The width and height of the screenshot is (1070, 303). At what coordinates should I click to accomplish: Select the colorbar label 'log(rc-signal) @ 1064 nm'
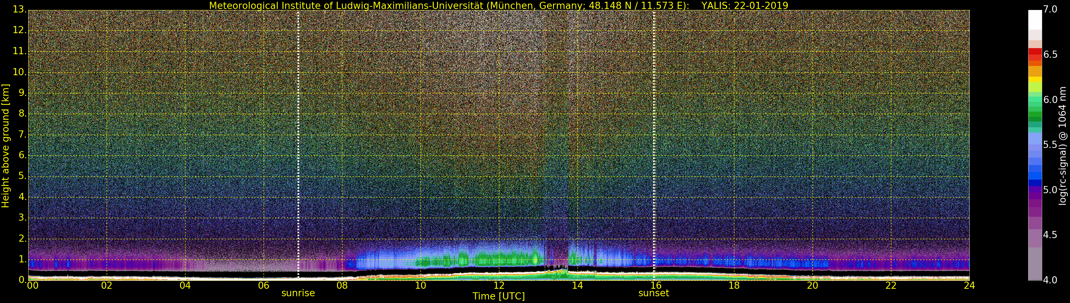1063,146
